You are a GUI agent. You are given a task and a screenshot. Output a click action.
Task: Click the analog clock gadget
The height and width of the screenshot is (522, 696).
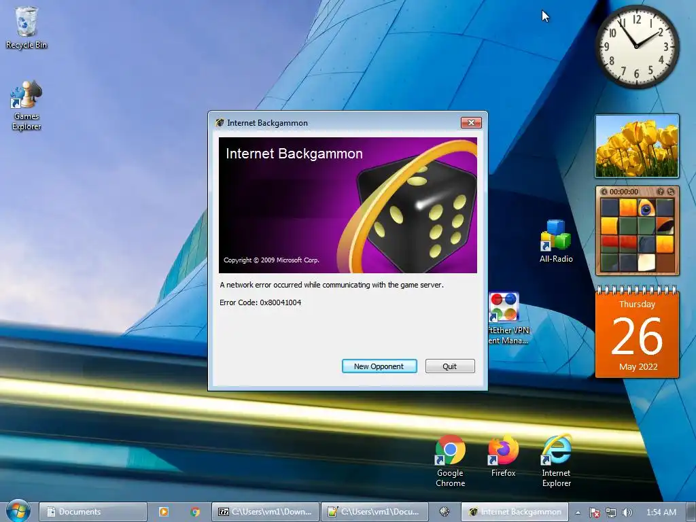(636, 46)
